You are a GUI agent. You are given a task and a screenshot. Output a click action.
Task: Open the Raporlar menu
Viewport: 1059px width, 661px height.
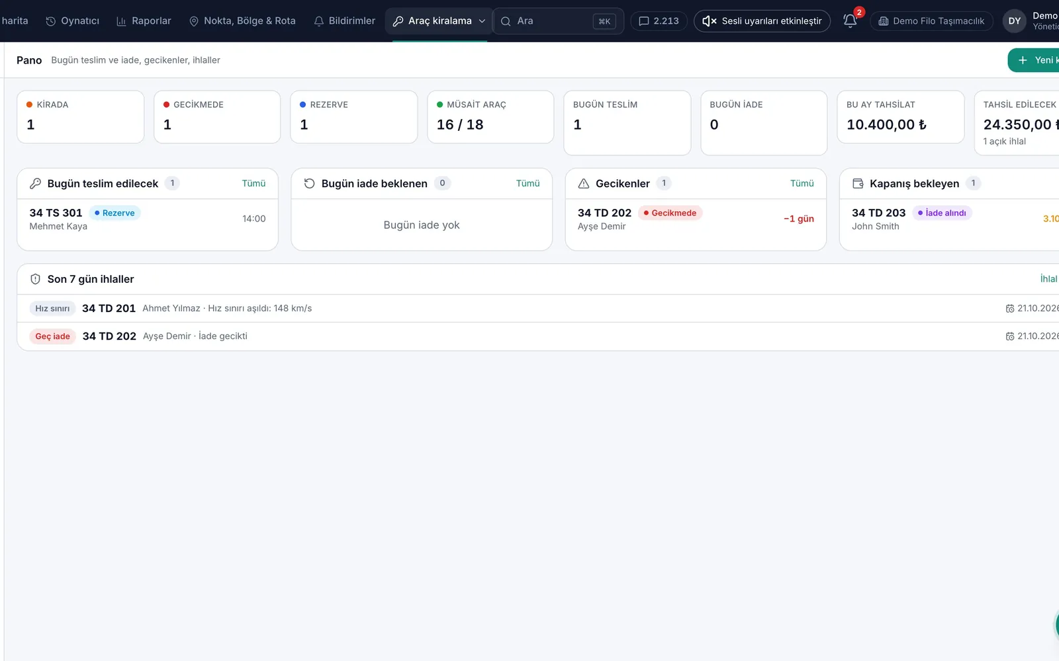pos(144,21)
